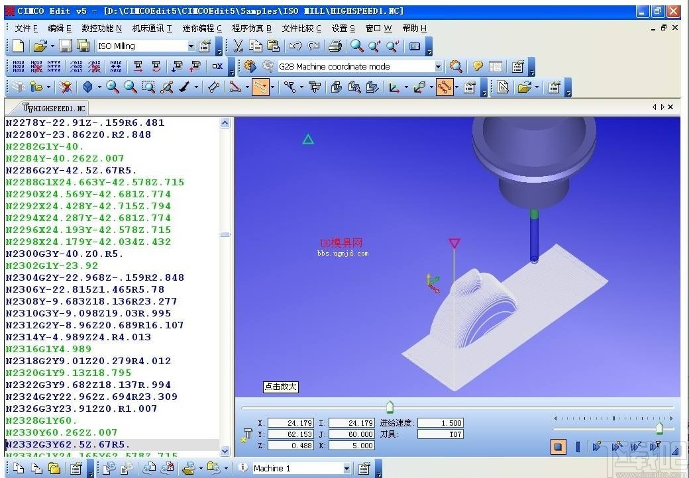Redo the last edit
The image size is (689, 478).
313,46
